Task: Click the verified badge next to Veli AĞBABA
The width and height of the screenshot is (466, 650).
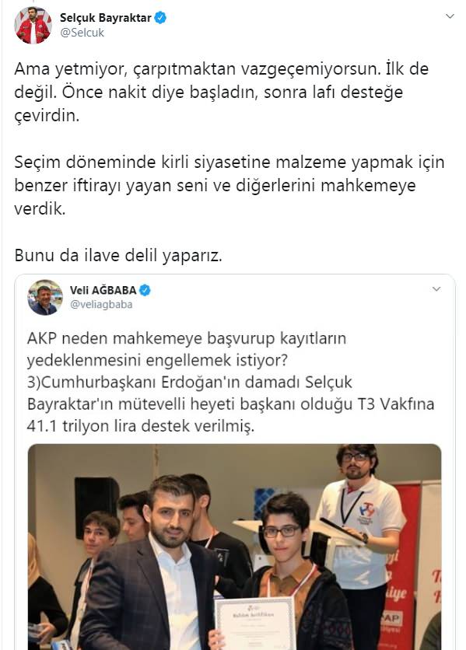Action: coord(145,290)
